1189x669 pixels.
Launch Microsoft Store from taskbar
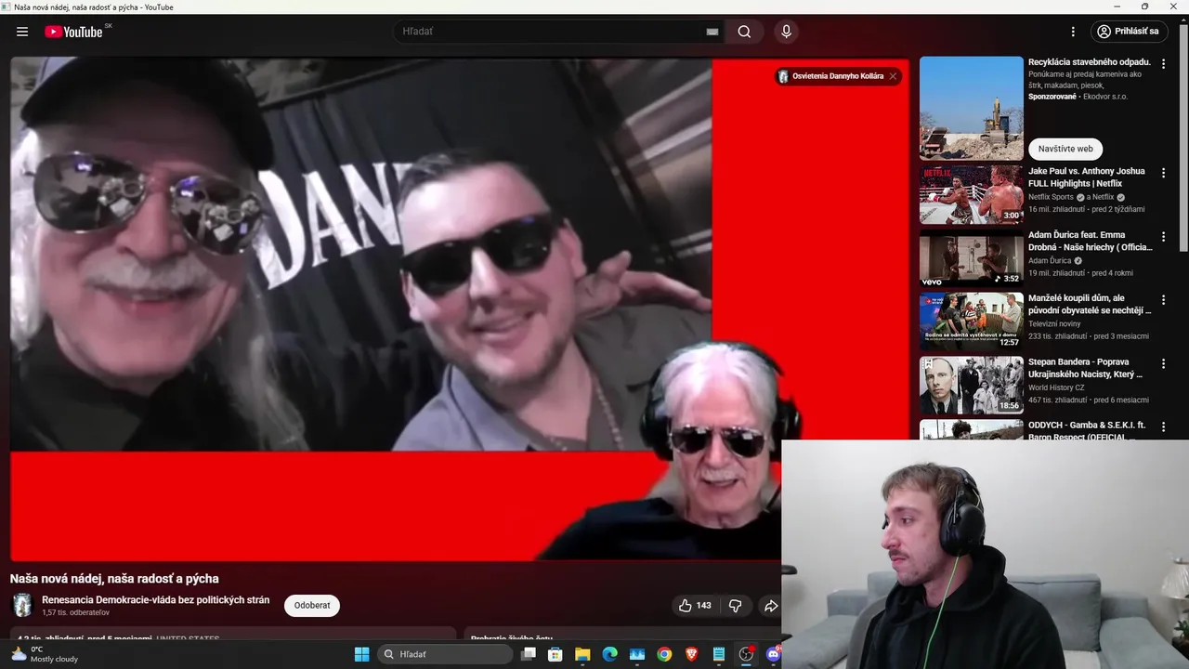[555, 654]
